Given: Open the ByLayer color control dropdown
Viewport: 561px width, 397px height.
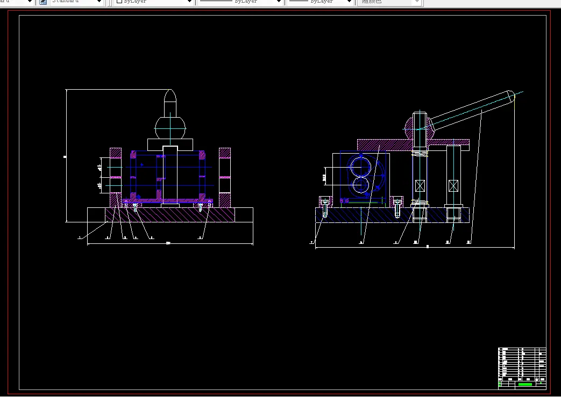Looking at the screenshot, I should pos(189,2).
